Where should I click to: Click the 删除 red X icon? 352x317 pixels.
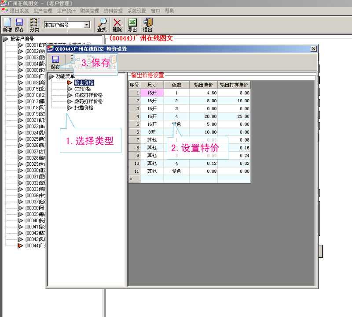click(x=117, y=25)
